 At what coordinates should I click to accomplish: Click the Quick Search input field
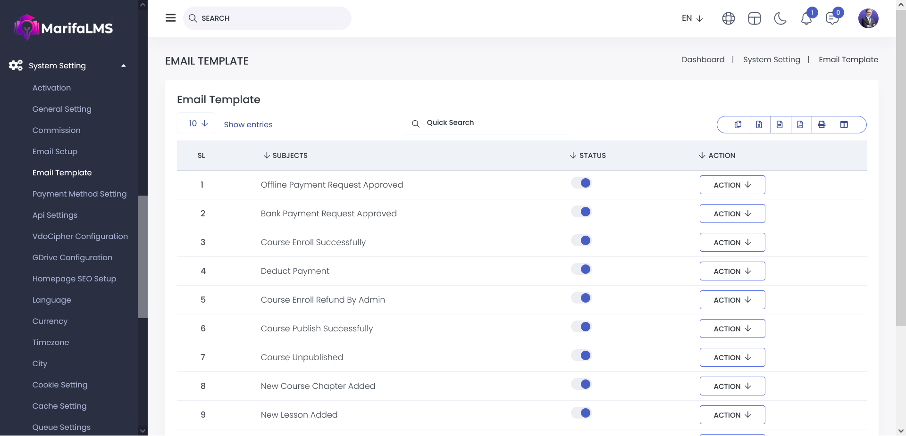click(495, 123)
